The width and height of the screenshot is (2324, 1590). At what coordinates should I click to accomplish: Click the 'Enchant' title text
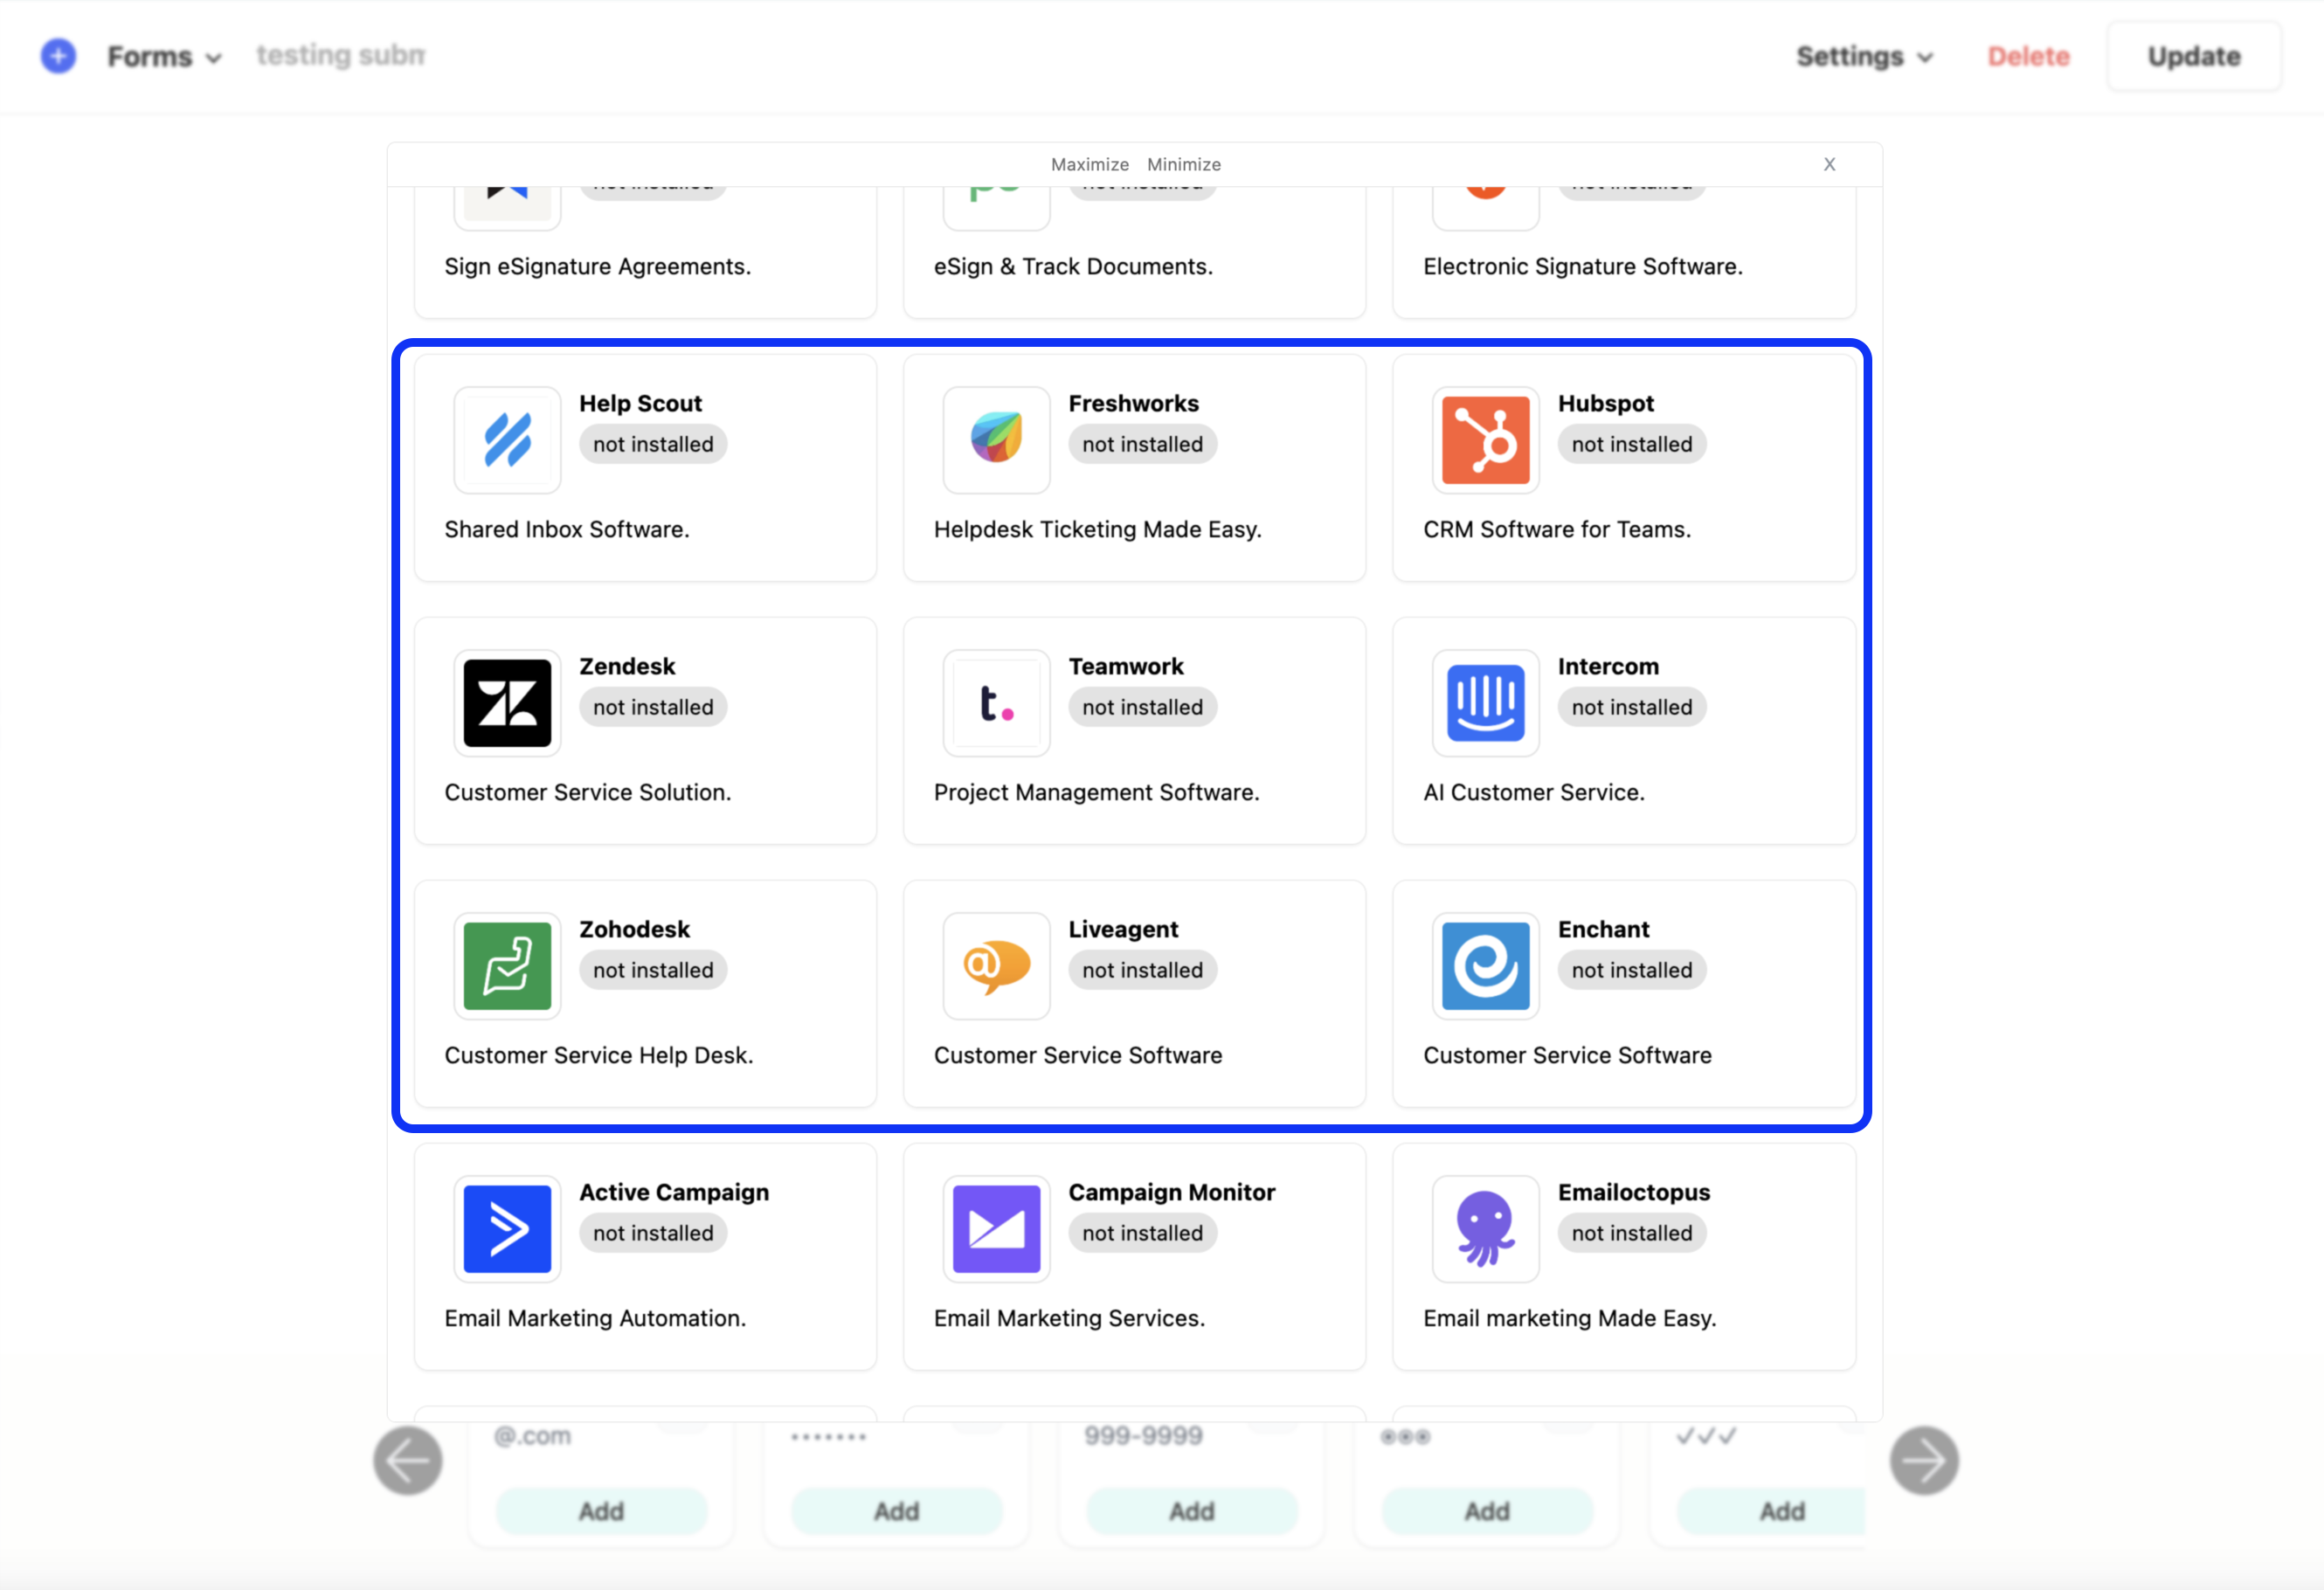1603,929
